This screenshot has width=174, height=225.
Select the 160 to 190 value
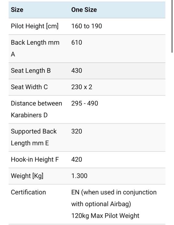[x=87, y=26]
